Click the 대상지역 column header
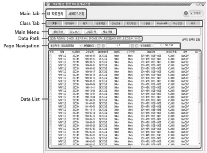The width and height of the screenshot is (207, 153). [x=151, y=52]
